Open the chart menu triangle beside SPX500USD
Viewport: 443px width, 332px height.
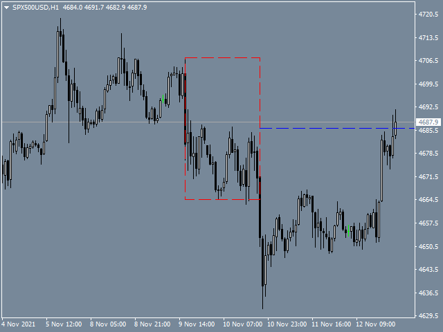click(6, 8)
